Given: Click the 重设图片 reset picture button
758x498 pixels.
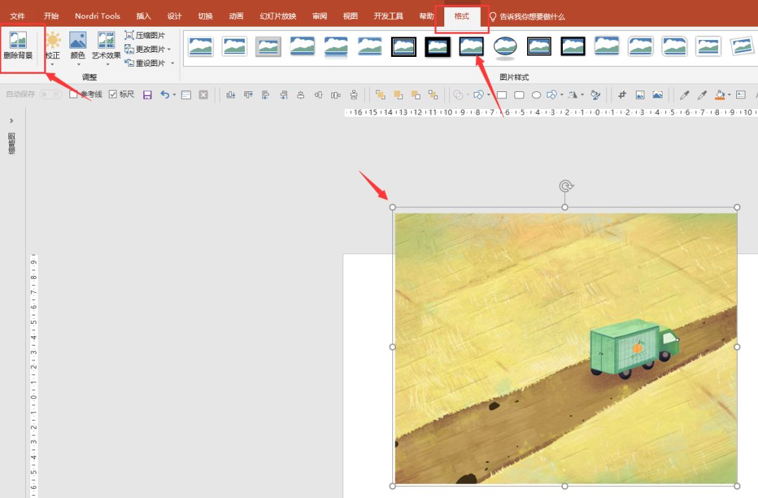Looking at the screenshot, I should 144,63.
